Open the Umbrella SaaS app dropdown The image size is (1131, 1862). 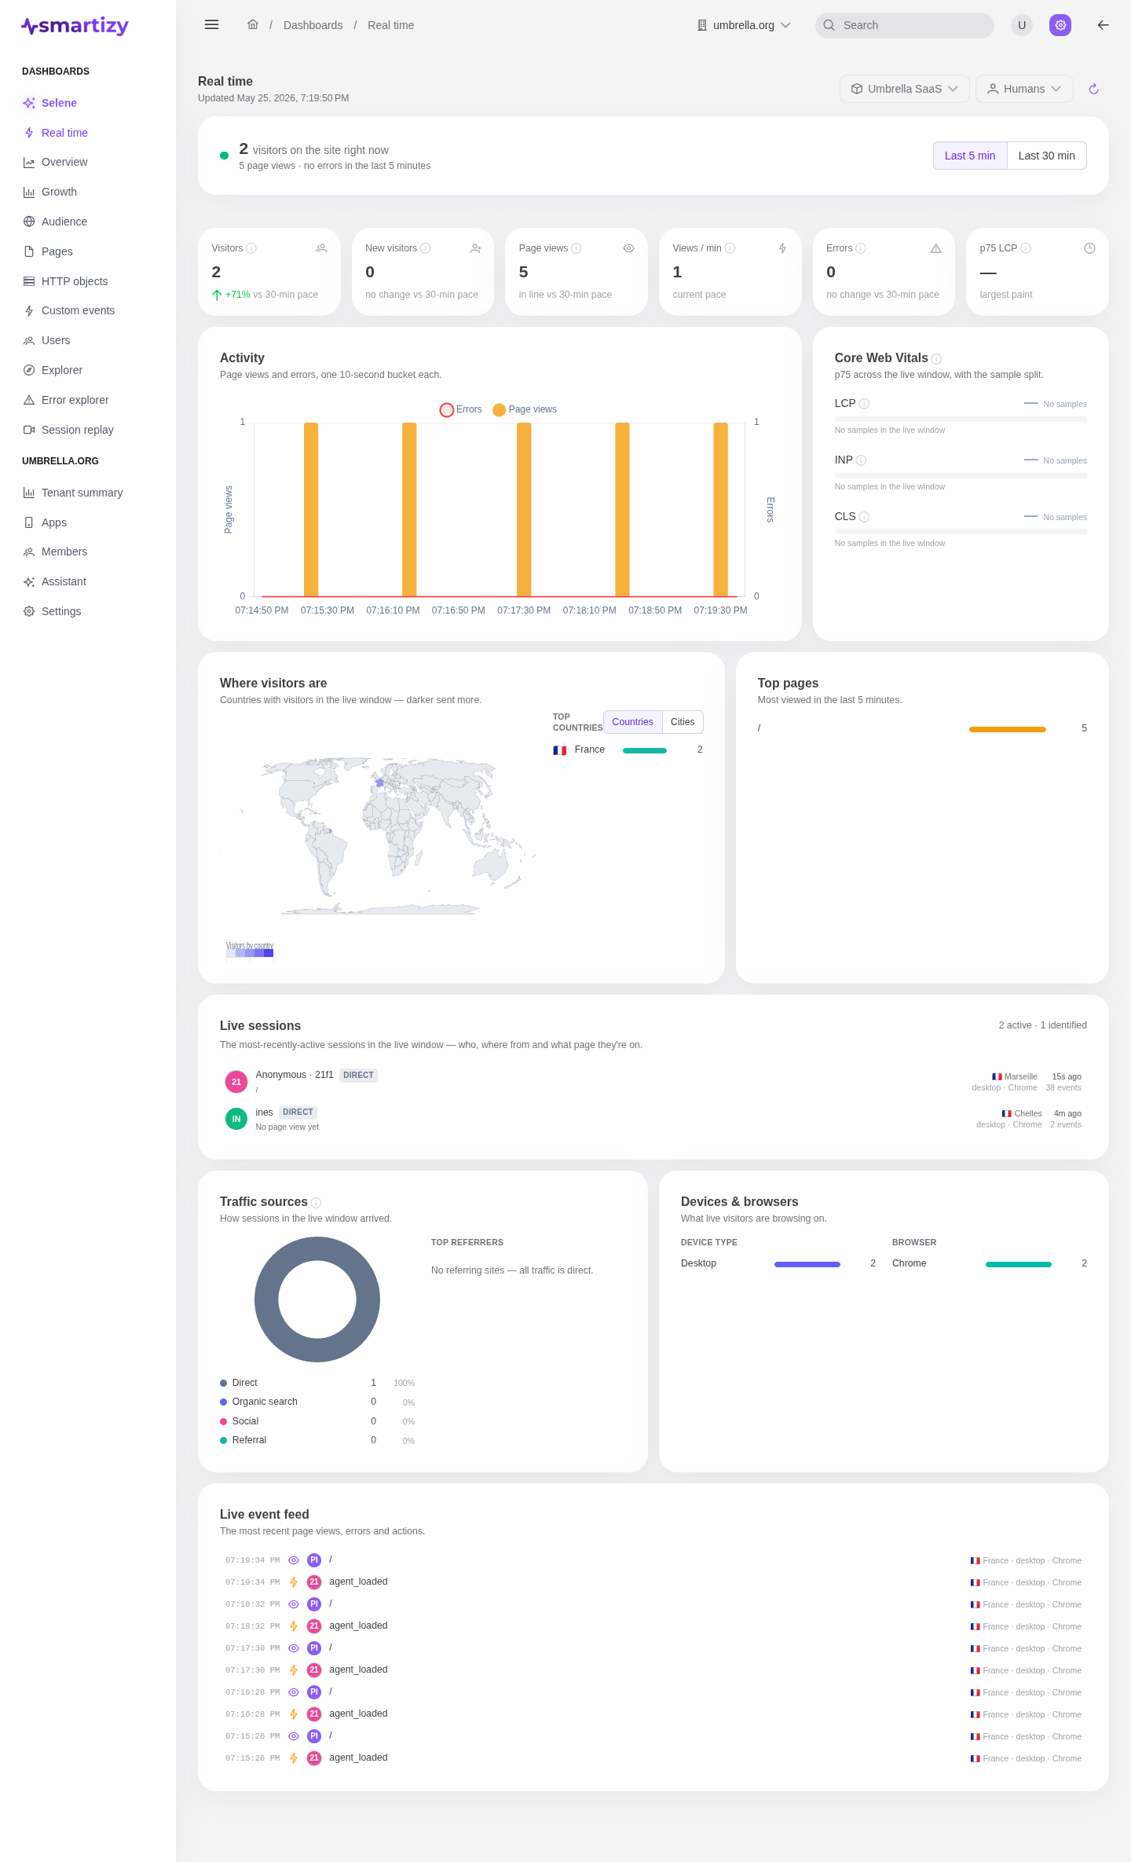[x=905, y=89]
